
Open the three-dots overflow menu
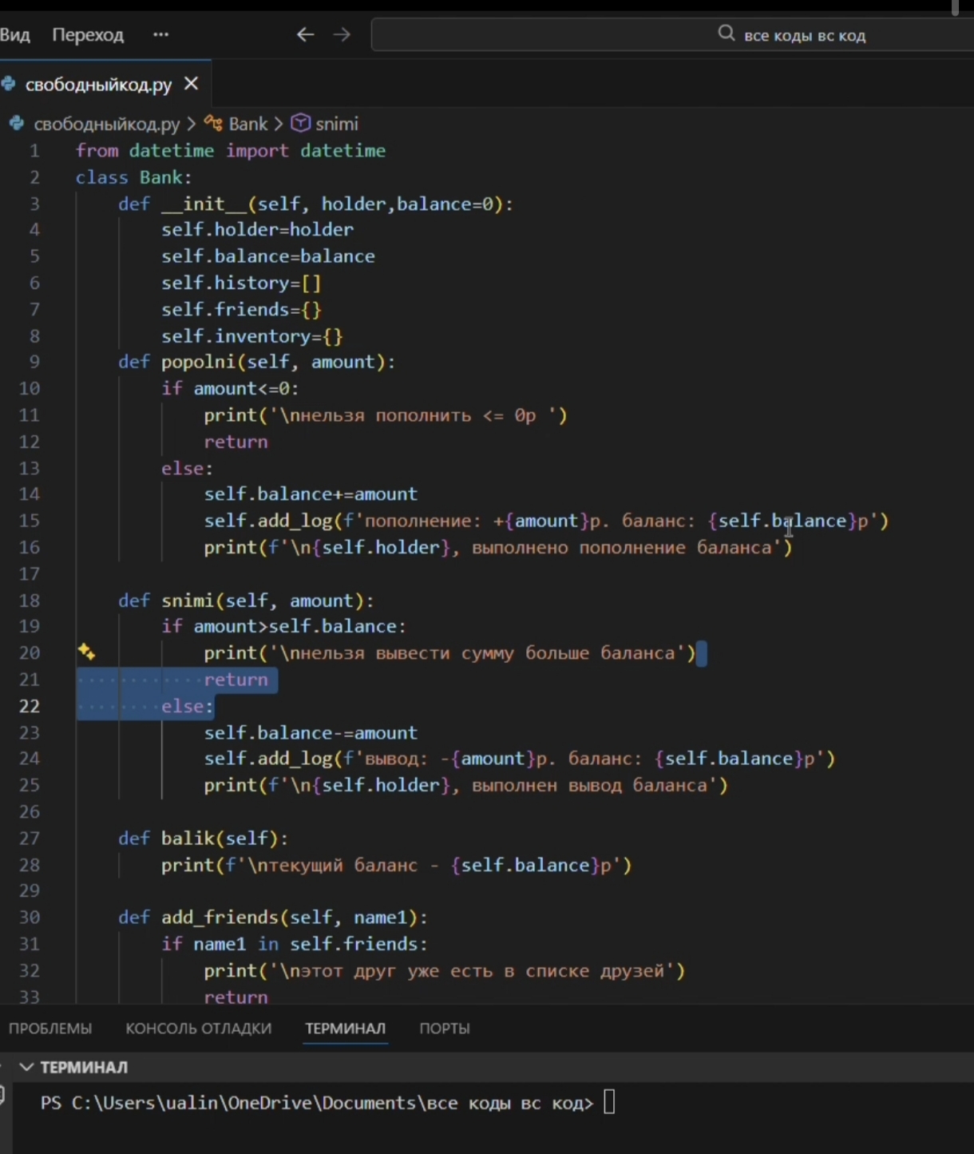160,34
